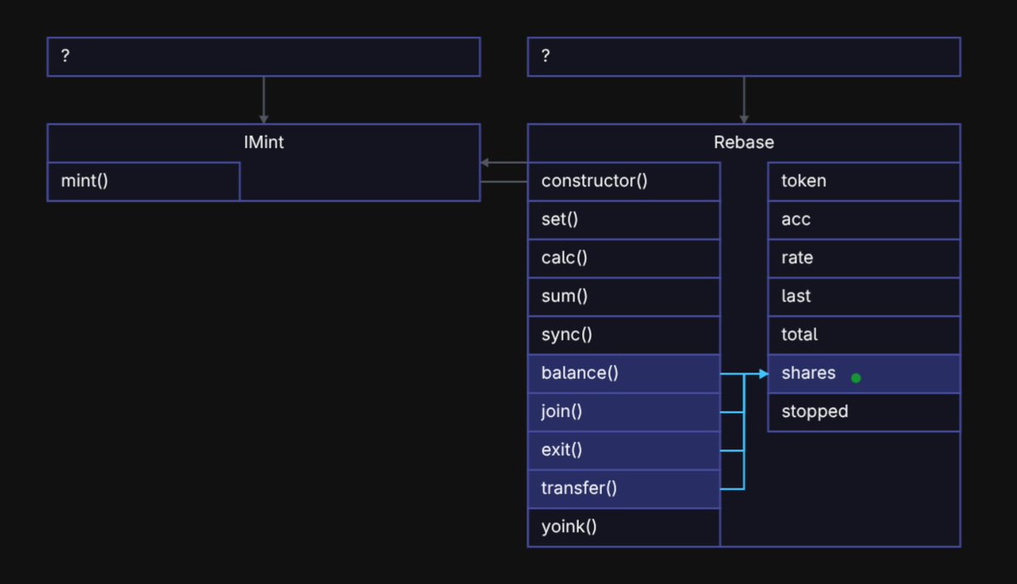Select the rate state variable
1017x584 pixels.
point(864,258)
